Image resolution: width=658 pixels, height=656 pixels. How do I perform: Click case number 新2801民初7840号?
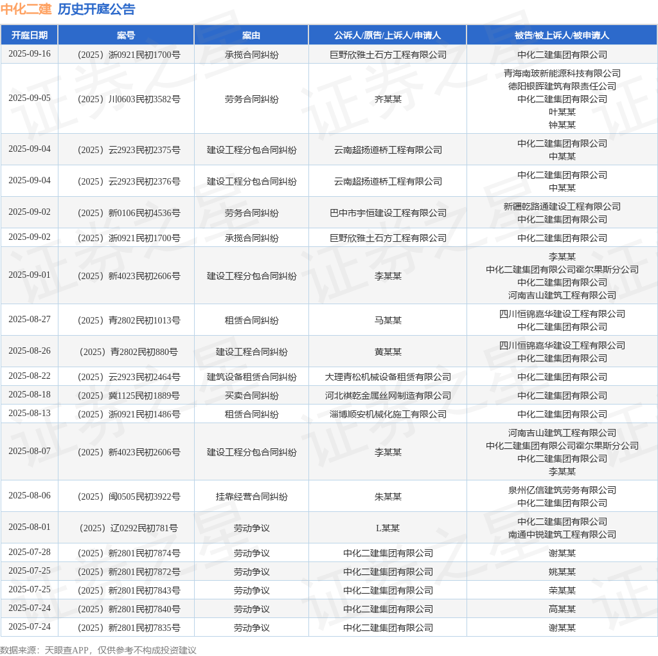(x=129, y=610)
